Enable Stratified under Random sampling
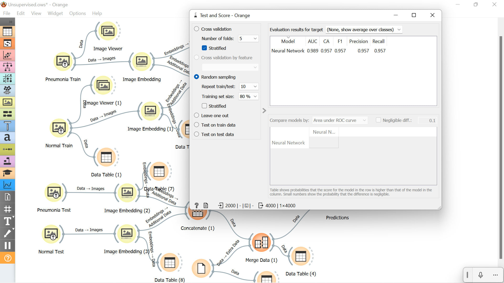Screen dimensions: 504x283 coord(204,106)
